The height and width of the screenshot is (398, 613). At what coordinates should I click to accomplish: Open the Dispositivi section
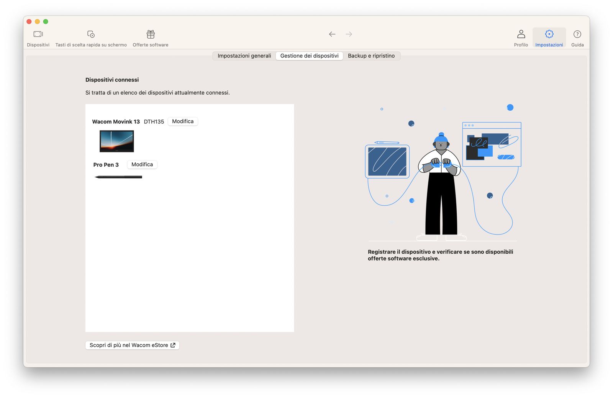[38, 38]
